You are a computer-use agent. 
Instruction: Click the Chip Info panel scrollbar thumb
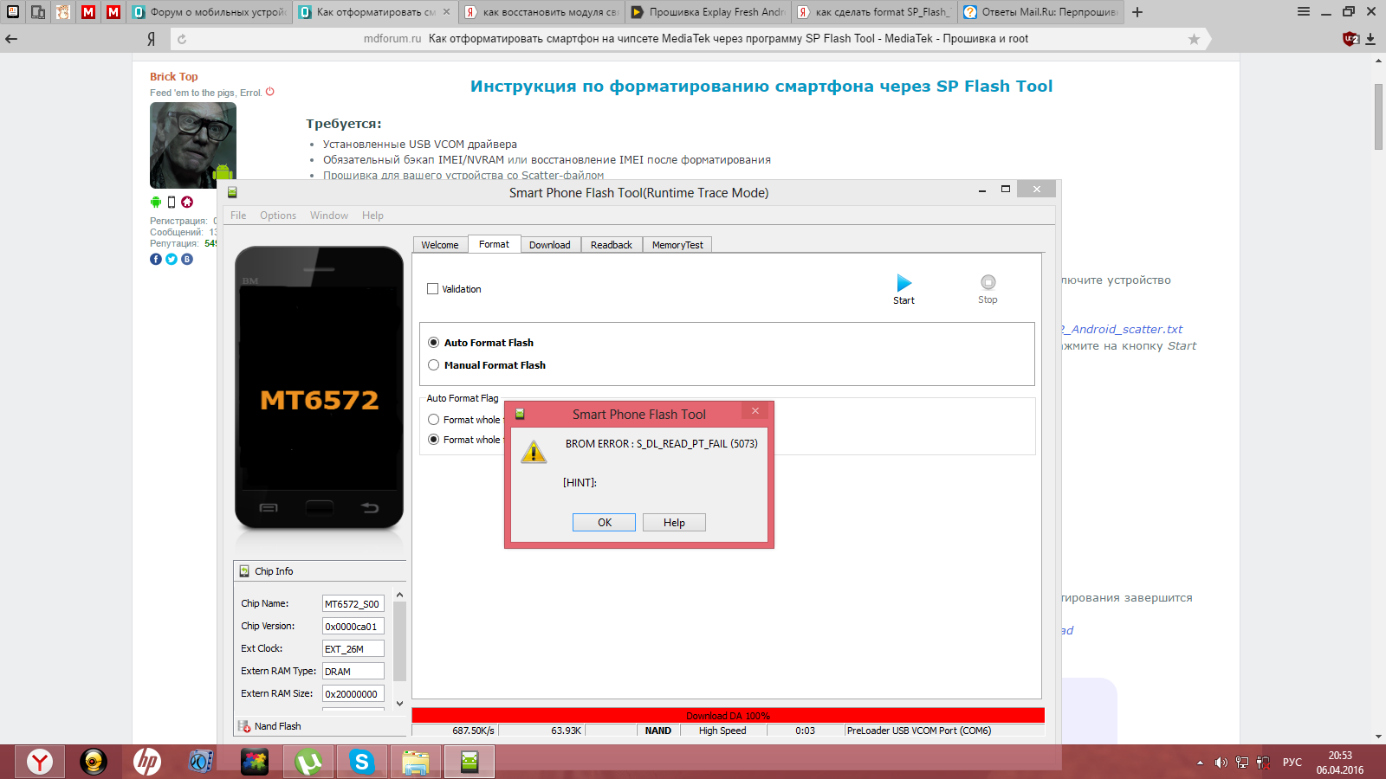point(399,641)
